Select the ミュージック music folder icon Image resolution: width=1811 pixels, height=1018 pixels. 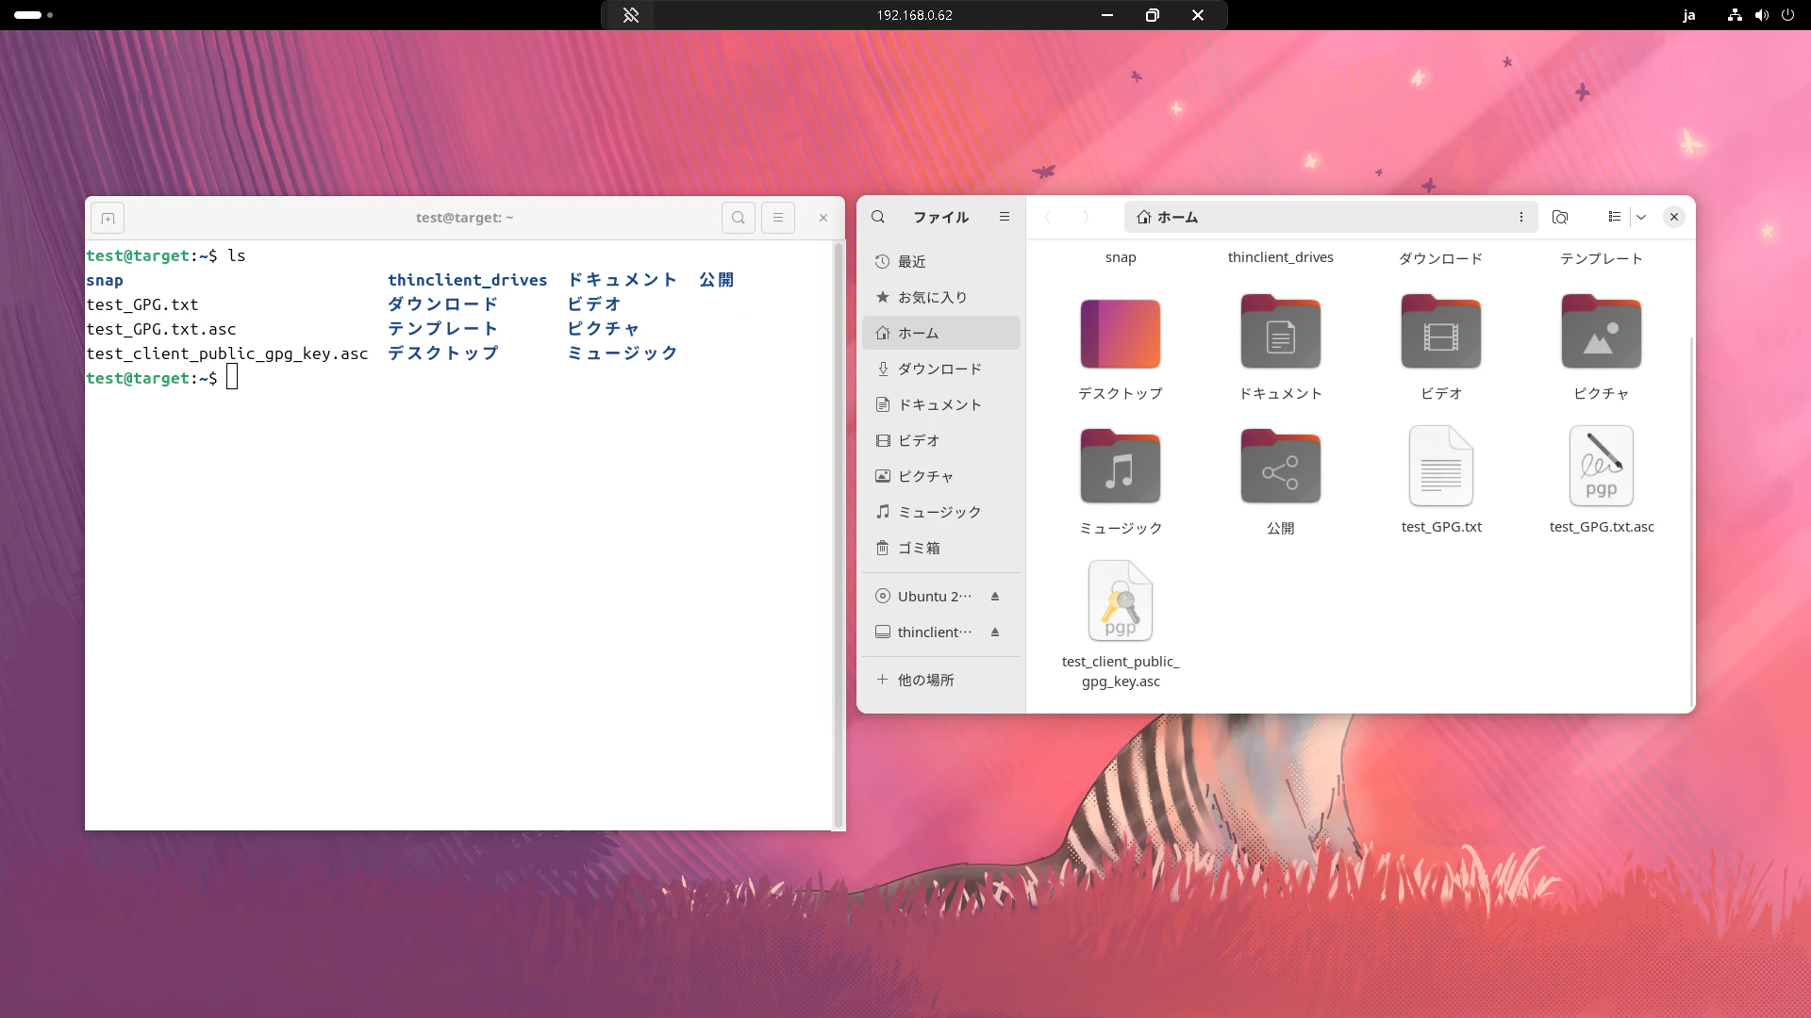pyautogui.click(x=1121, y=467)
